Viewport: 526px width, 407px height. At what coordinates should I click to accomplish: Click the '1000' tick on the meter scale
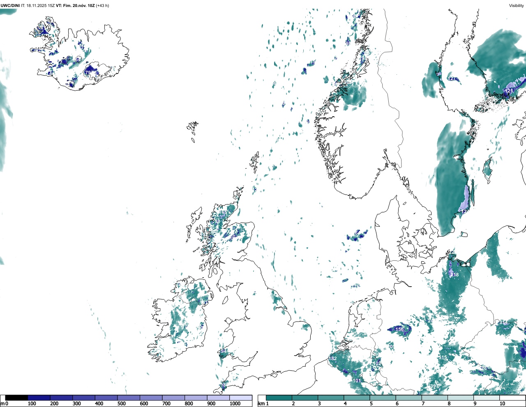(x=235, y=404)
